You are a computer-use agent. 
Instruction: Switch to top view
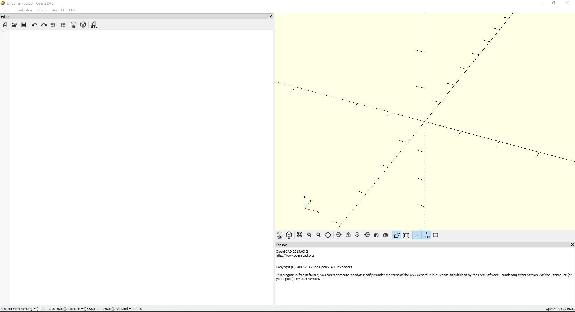coord(348,235)
